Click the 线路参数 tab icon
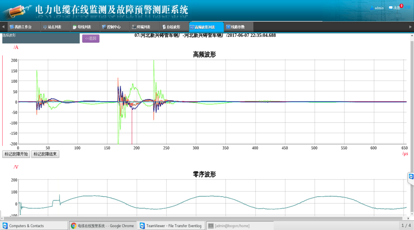Viewport: 414px width, 230px height. [x=228, y=27]
